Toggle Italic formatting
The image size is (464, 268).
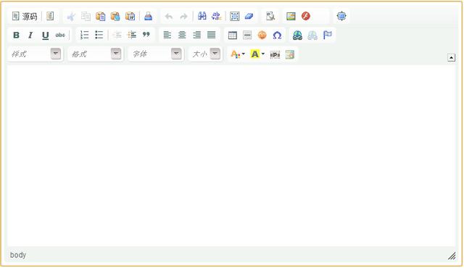pyautogui.click(x=30, y=35)
